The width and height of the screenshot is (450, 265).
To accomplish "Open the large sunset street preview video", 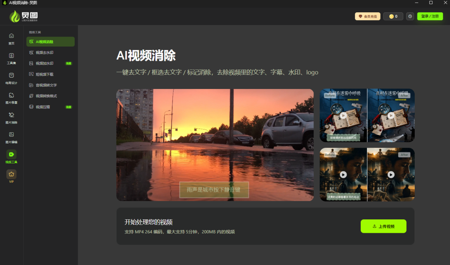I will coord(215,145).
